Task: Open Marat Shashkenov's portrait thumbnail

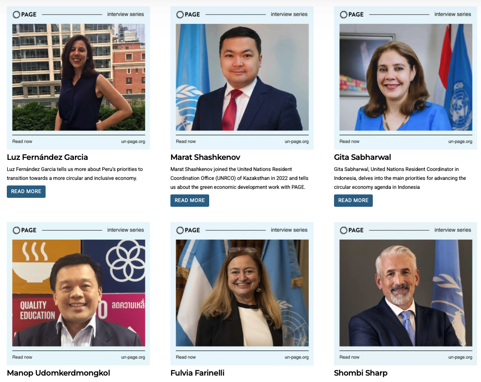Action: coord(242,78)
